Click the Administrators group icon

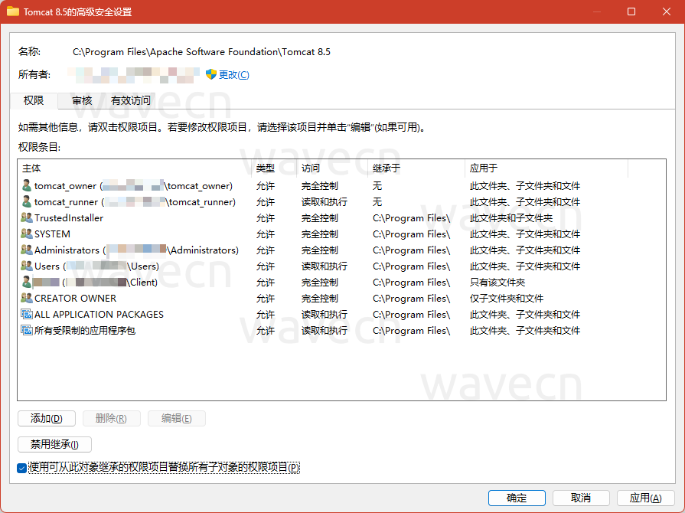point(27,250)
